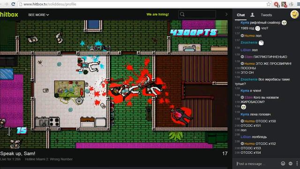The width and height of the screenshot is (300, 169).
Task: Open the red extension icon in the toolbar
Action: pyautogui.click(x=277, y=4)
